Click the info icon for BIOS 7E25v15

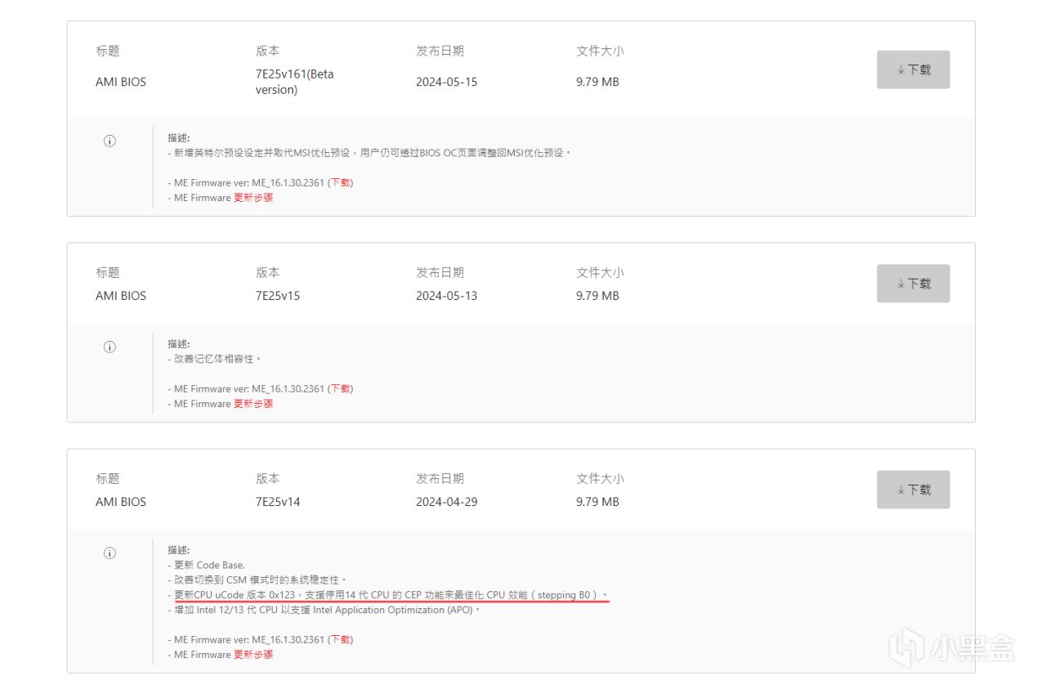[110, 347]
